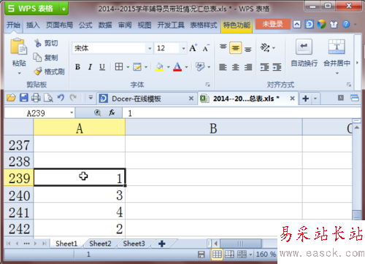Image resolution: width=365 pixels, height=264 pixels.
Task: Select cell A240 containing 3
Action: coord(80,195)
